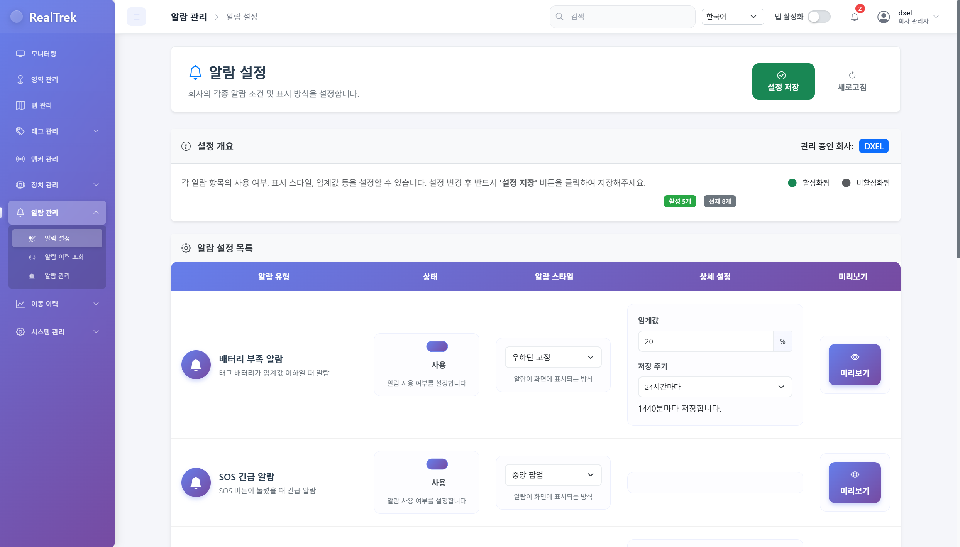The height and width of the screenshot is (547, 960).
Task: Go to 모니터링 in the sidebar
Action: pyautogui.click(x=44, y=54)
